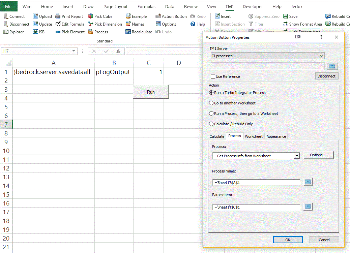
Task: Select cell C1 containing value 1
Action: click(148, 72)
